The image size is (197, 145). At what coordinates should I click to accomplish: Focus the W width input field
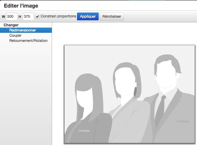(11, 16)
